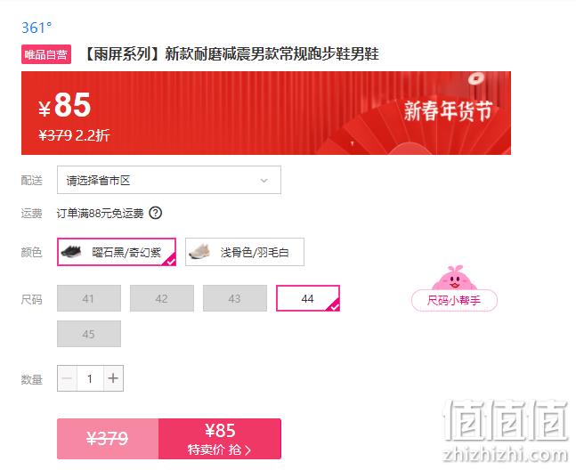Expand the province selector chevron arrow

pyautogui.click(x=264, y=181)
